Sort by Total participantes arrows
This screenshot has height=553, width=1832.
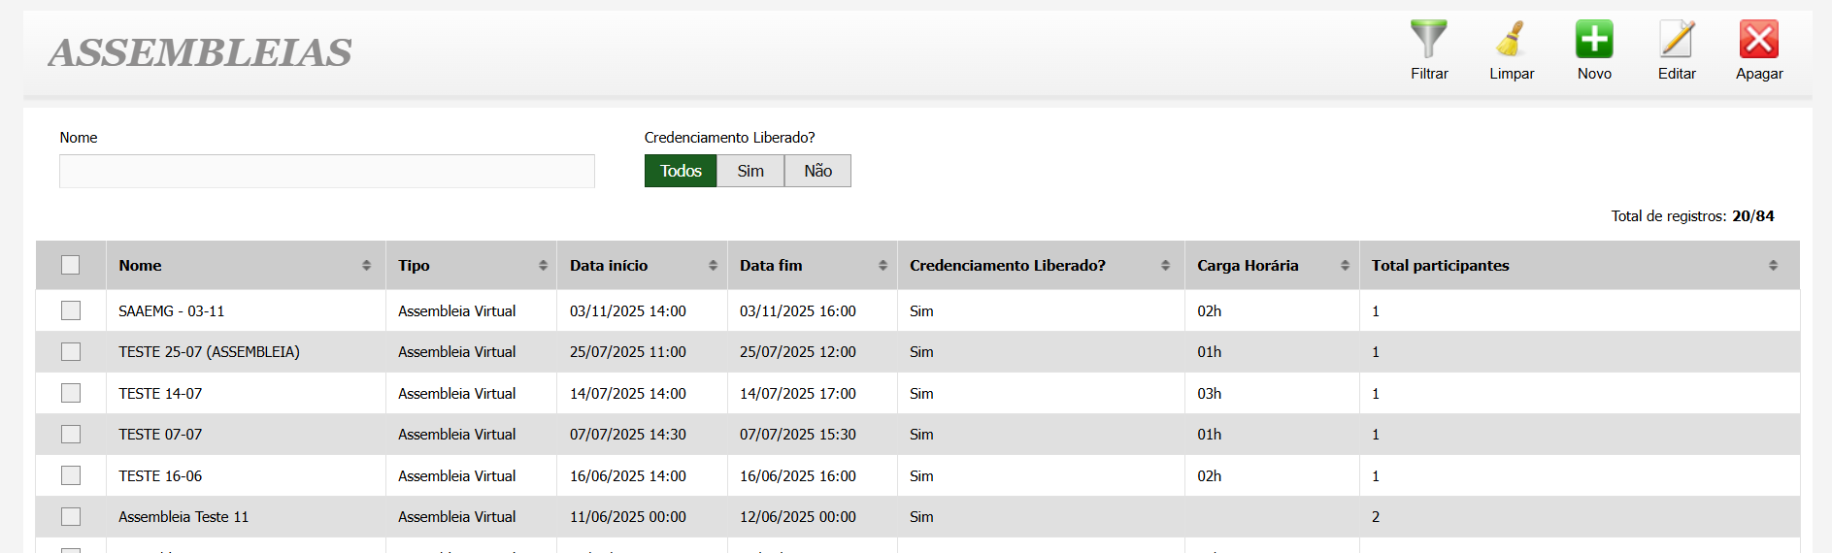pyautogui.click(x=1773, y=266)
